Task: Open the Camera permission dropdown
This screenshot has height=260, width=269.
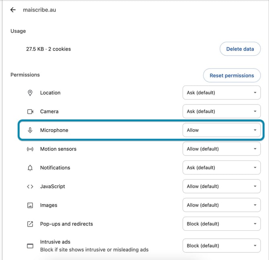Action: (x=221, y=112)
